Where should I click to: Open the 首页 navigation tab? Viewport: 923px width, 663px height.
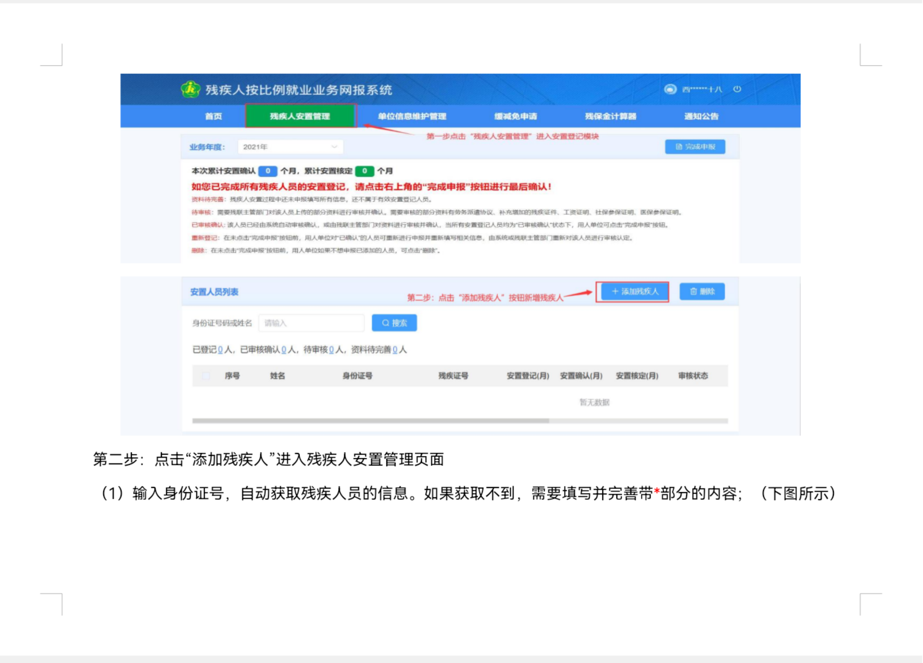tap(213, 116)
